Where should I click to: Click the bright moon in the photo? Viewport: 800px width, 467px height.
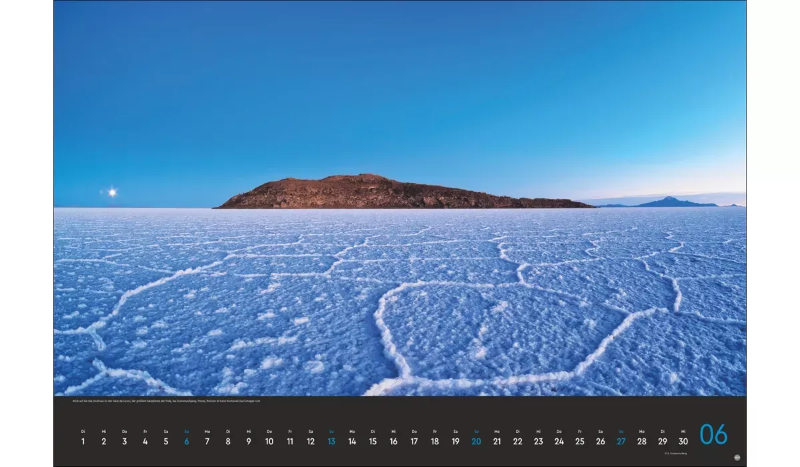(112, 192)
